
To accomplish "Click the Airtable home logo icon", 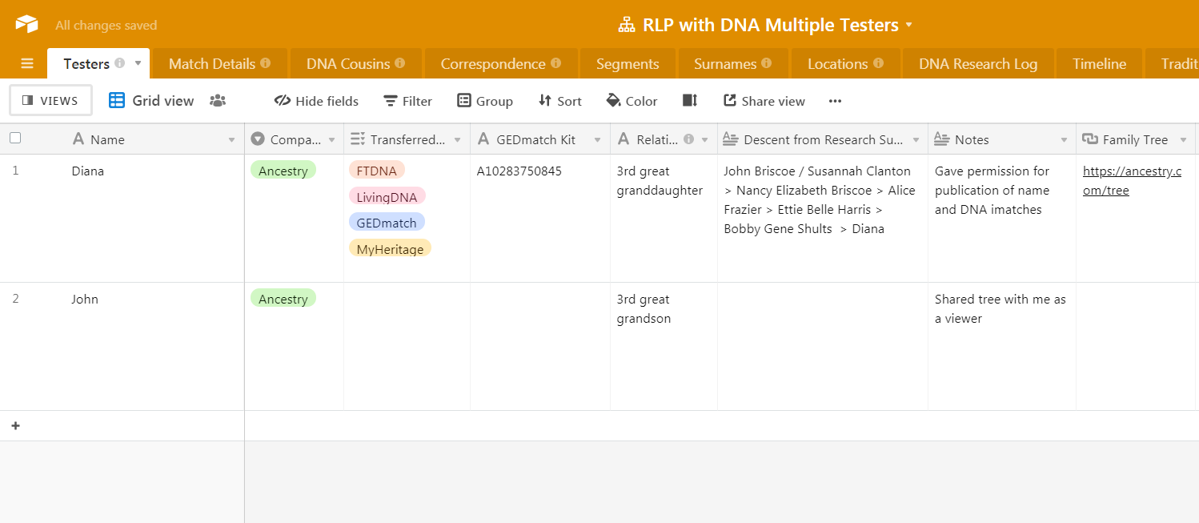I will [26, 25].
